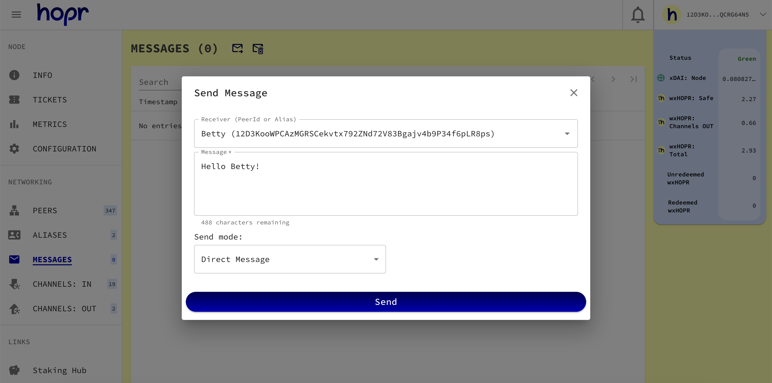The width and height of the screenshot is (772, 383).
Task: Open CONFIGURATION in sidebar
Action: (64, 149)
